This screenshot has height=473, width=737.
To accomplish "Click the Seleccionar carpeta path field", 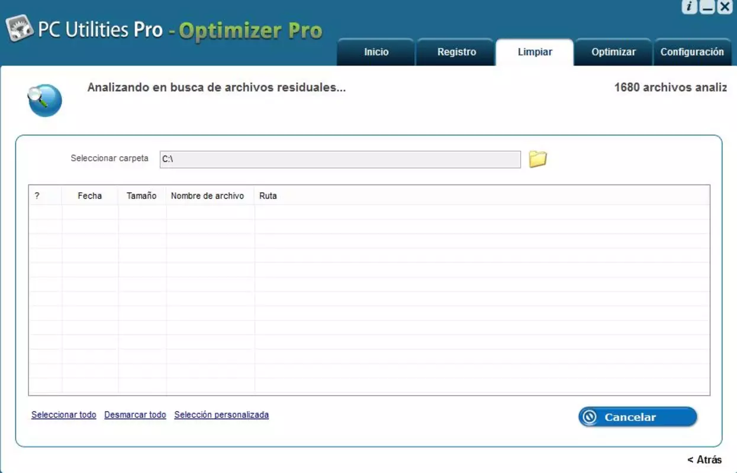I will [340, 160].
